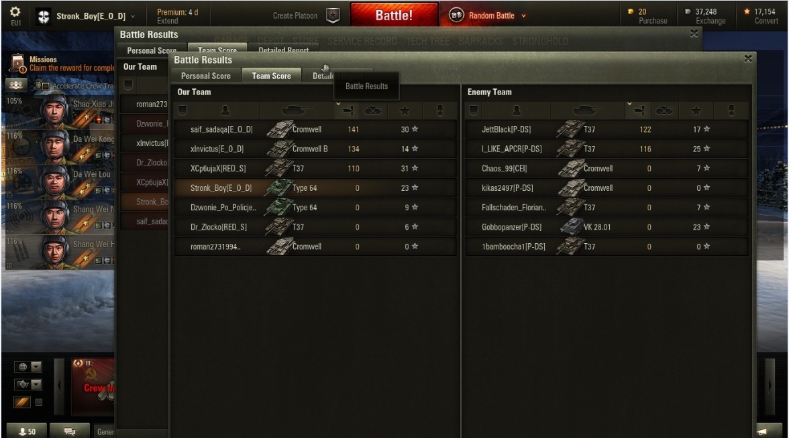Toggle the small checkbox beside orange stripe
This screenshot has width=789, height=438.
point(38,402)
